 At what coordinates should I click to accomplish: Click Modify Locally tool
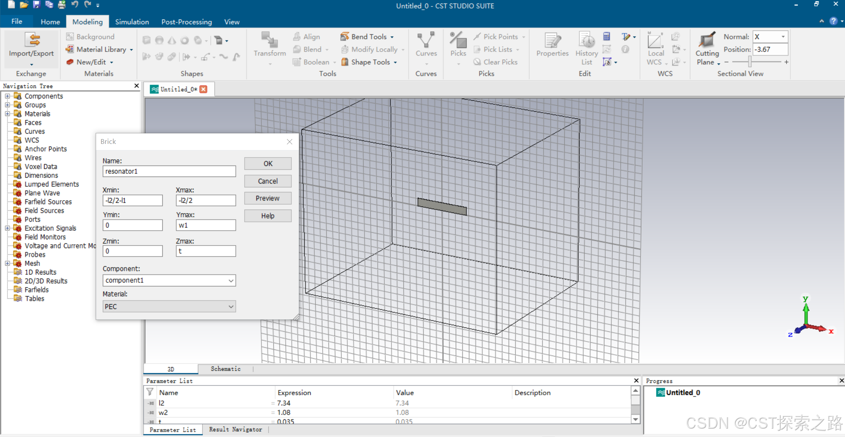[x=372, y=49]
